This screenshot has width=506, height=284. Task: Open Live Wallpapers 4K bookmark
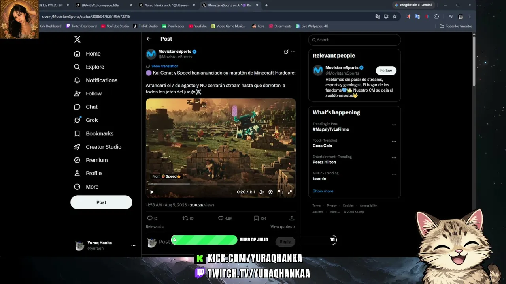coord(312,26)
